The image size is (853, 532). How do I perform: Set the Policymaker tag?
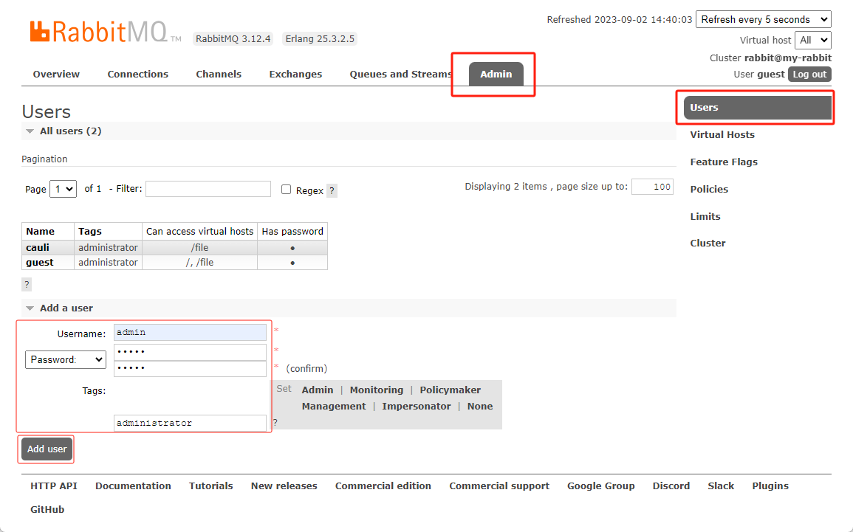(x=450, y=390)
